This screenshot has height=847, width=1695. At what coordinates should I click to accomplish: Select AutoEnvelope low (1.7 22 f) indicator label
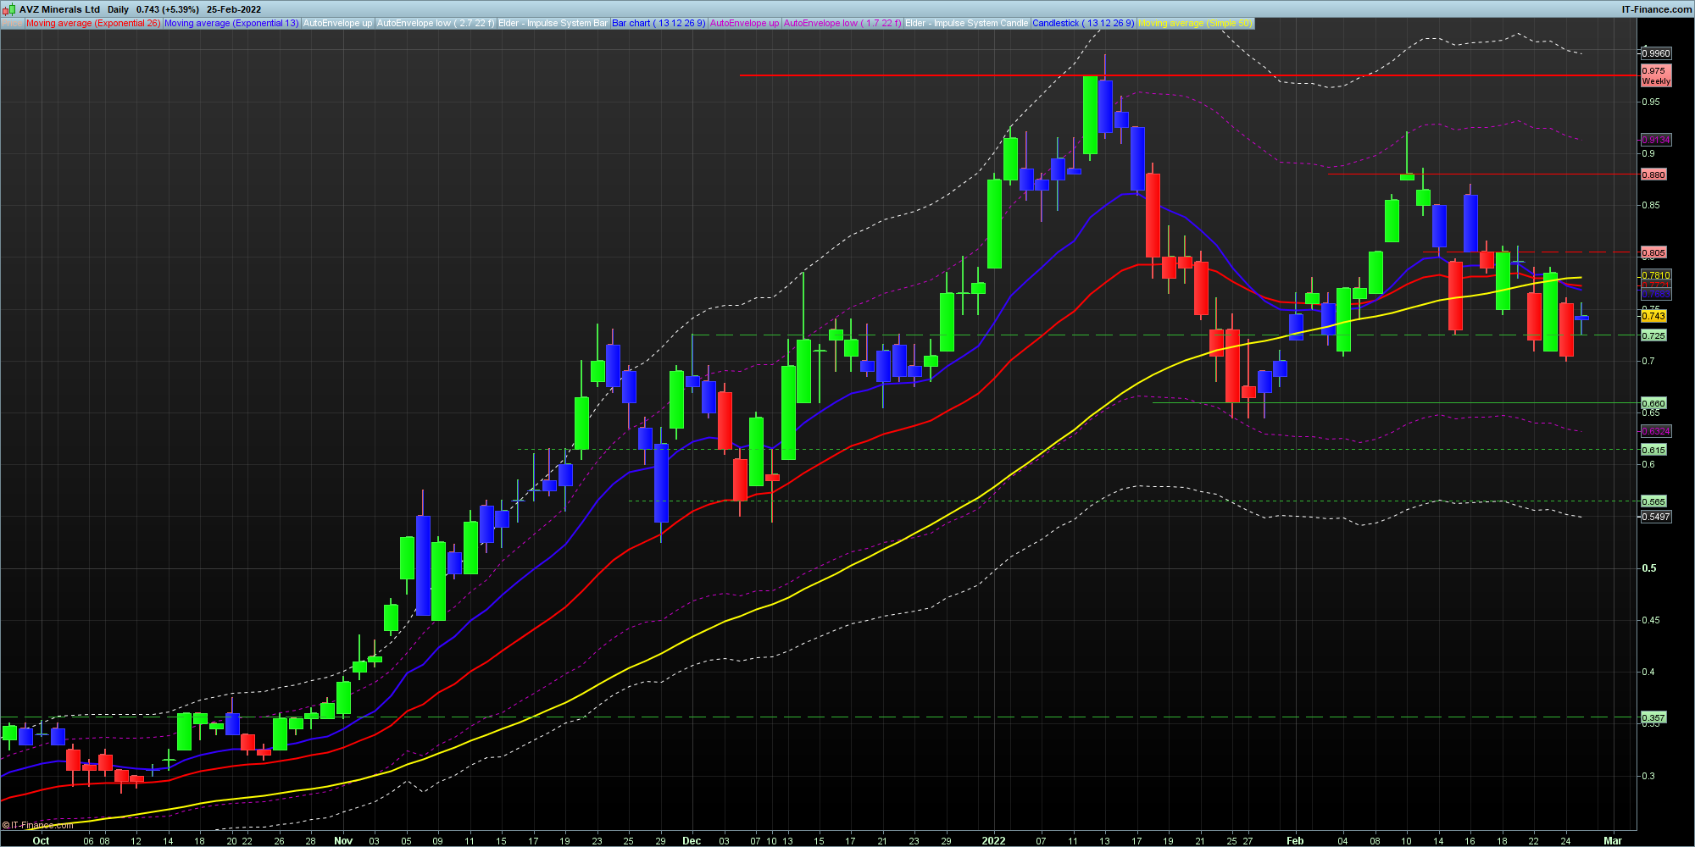pos(842,23)
